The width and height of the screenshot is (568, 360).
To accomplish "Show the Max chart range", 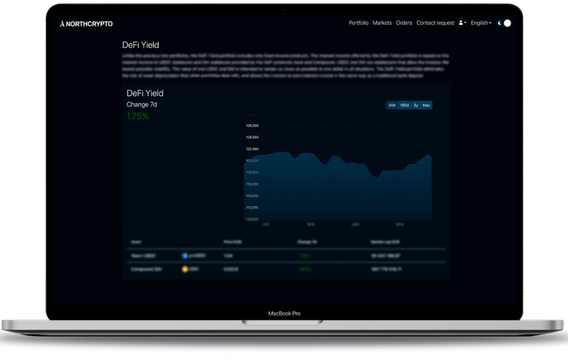I will click(x=426, y=105).
